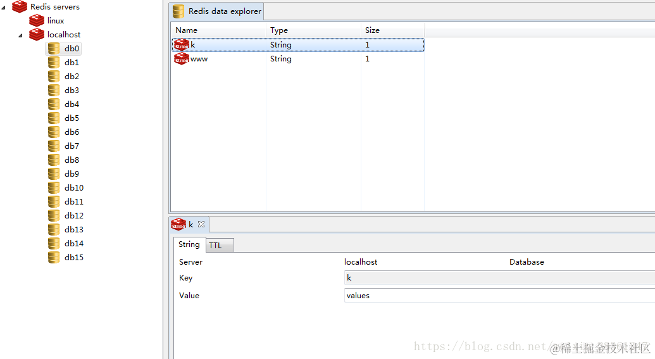655x359 pixels.
Task: Click the String icon of key www row
Action: coord(182,58)
